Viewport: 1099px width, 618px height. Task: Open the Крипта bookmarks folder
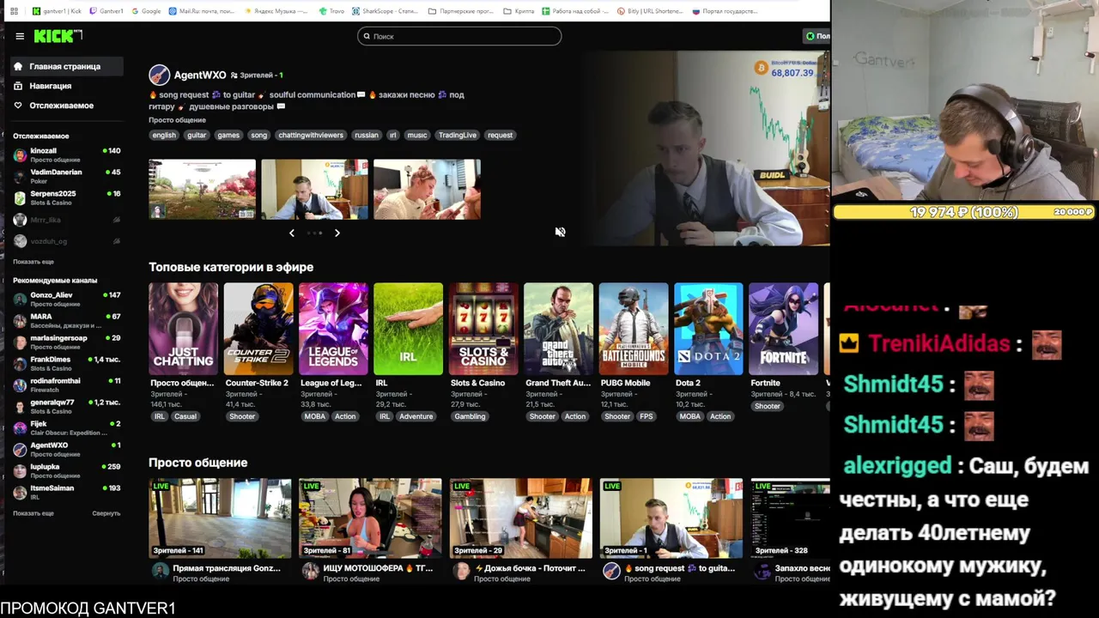[519, 11]
